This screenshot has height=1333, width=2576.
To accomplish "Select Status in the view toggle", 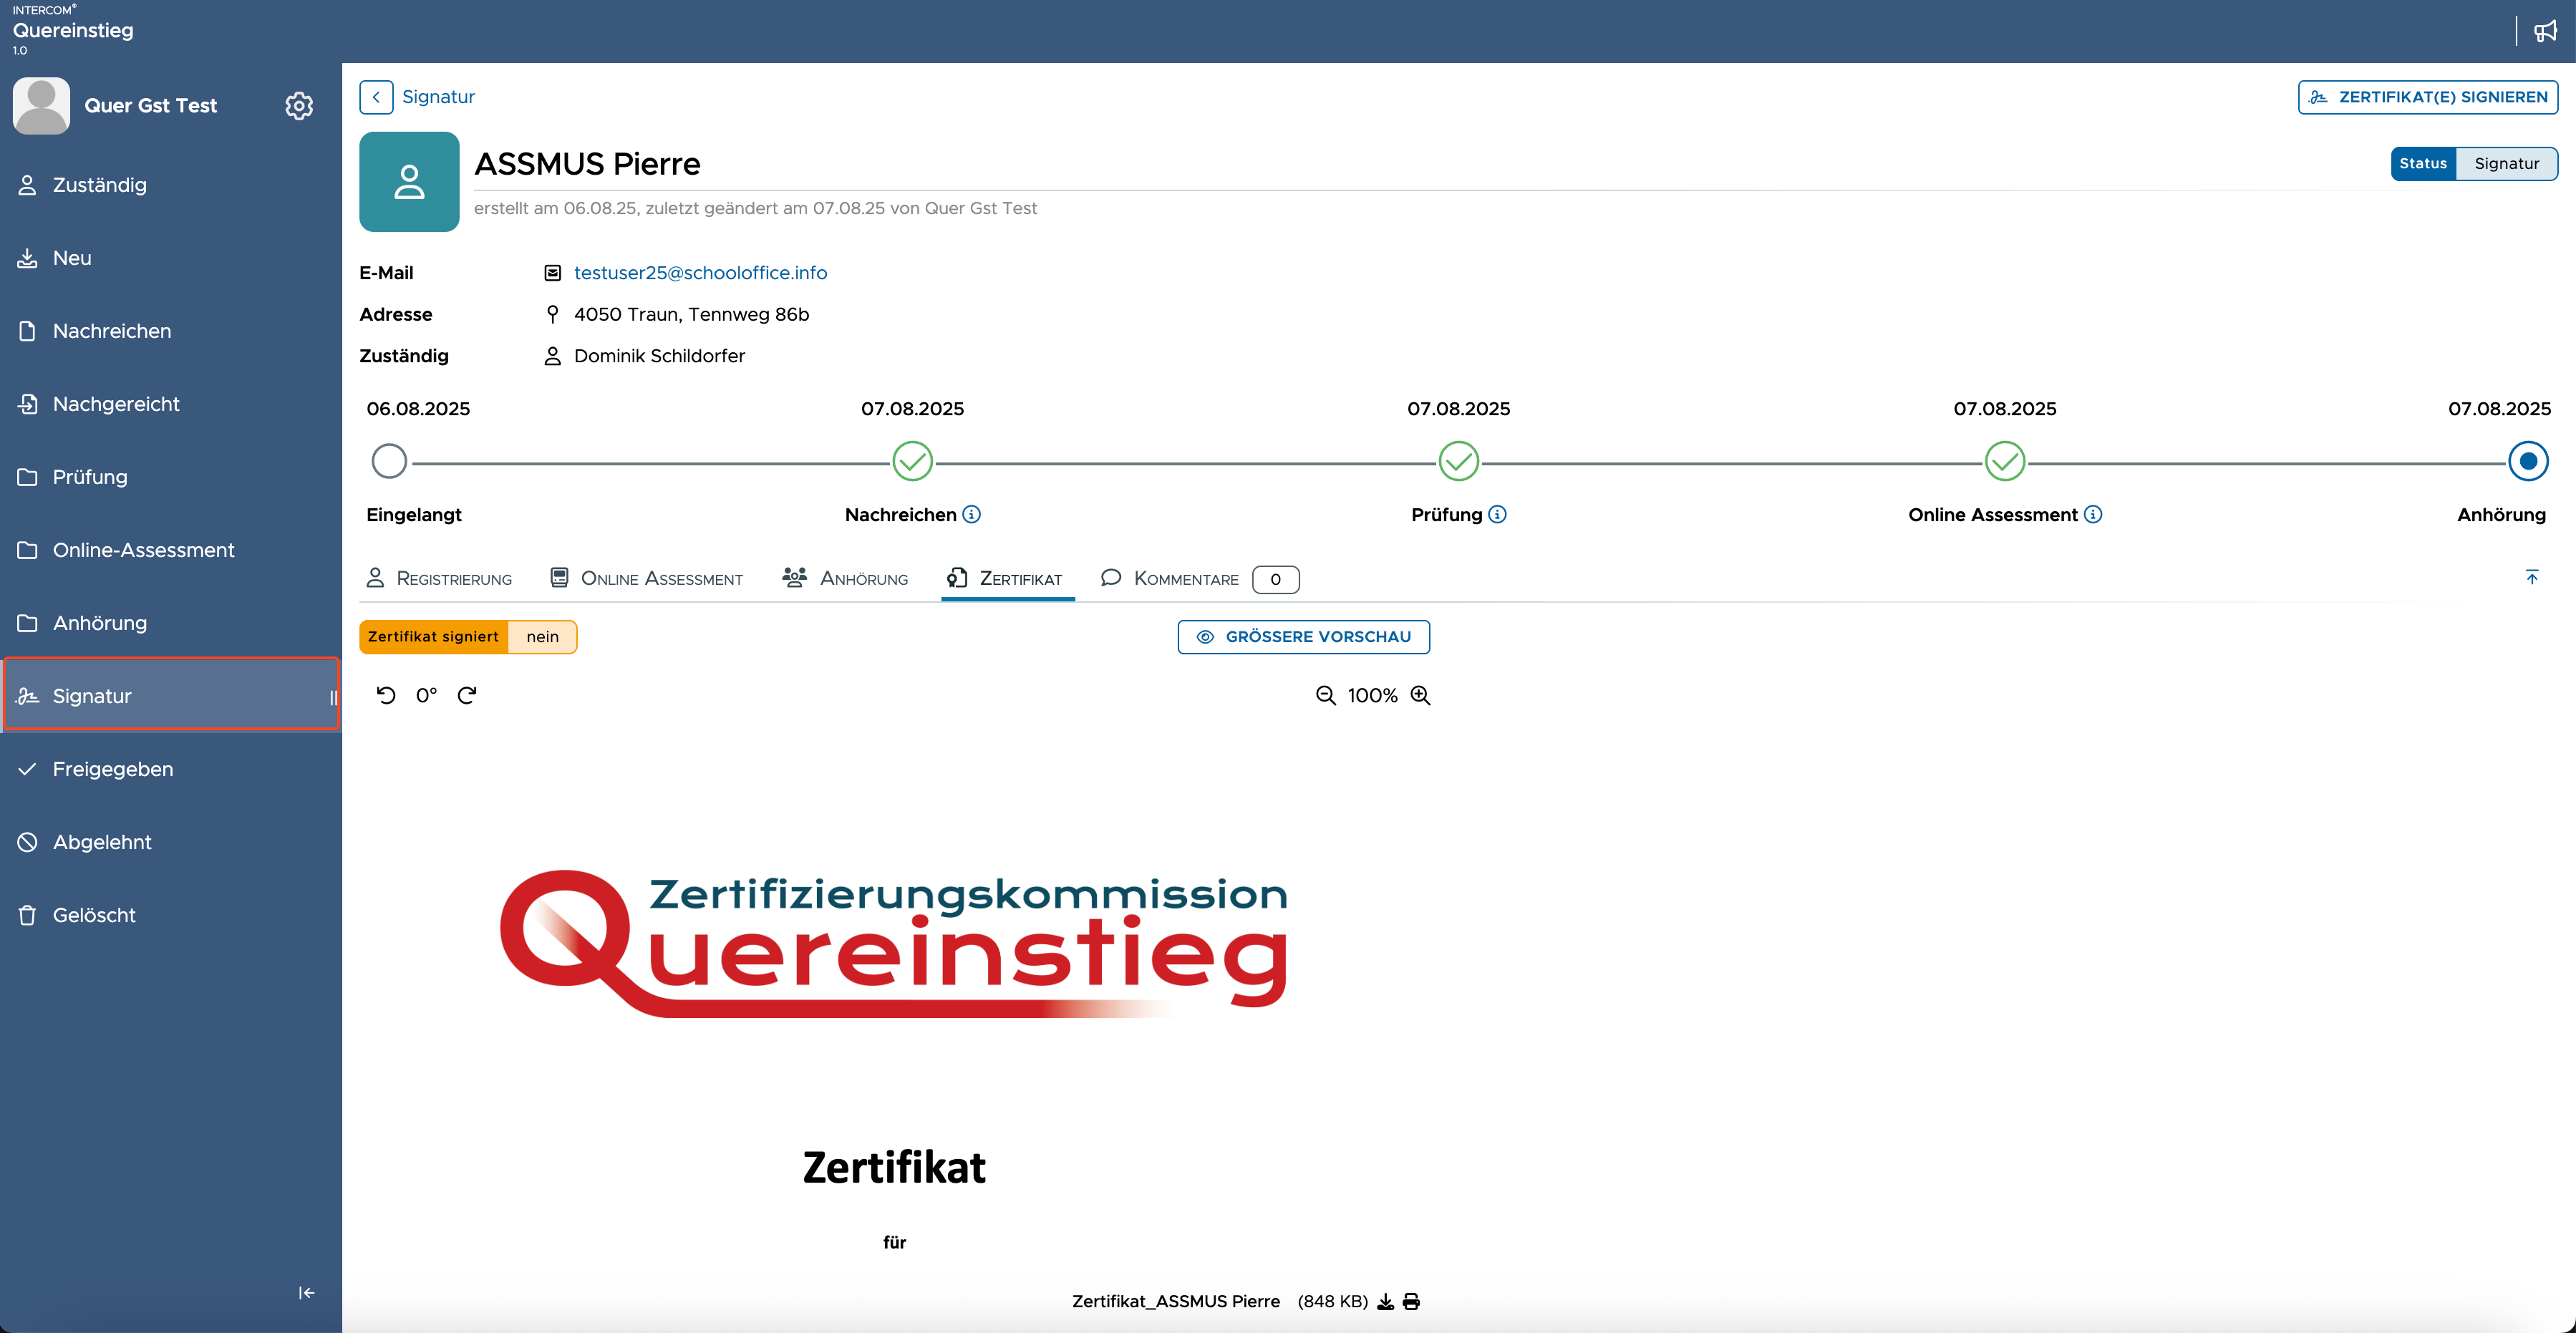I will click(x=2423, y=163).
